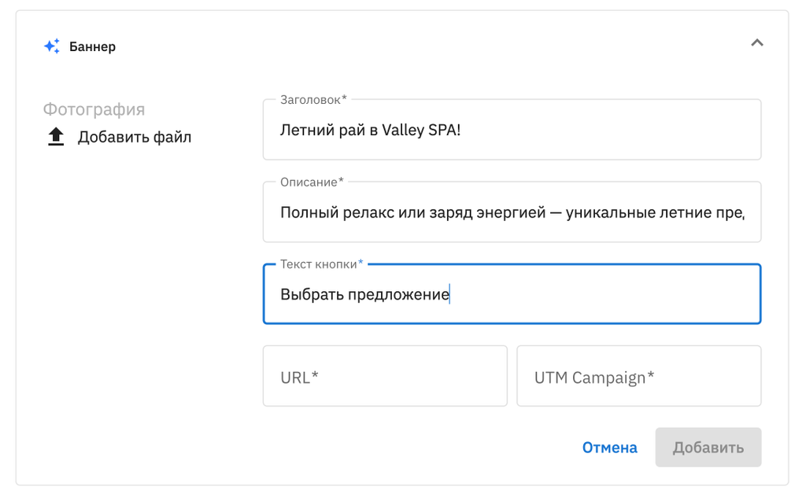Click the text 'Летний рай в Valley SPA!'
The image size is (806, 494).
[370, 131]
